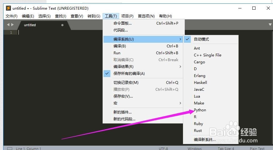
Task: Open the 查找(I) menu
Action: (x=61, y=16)
